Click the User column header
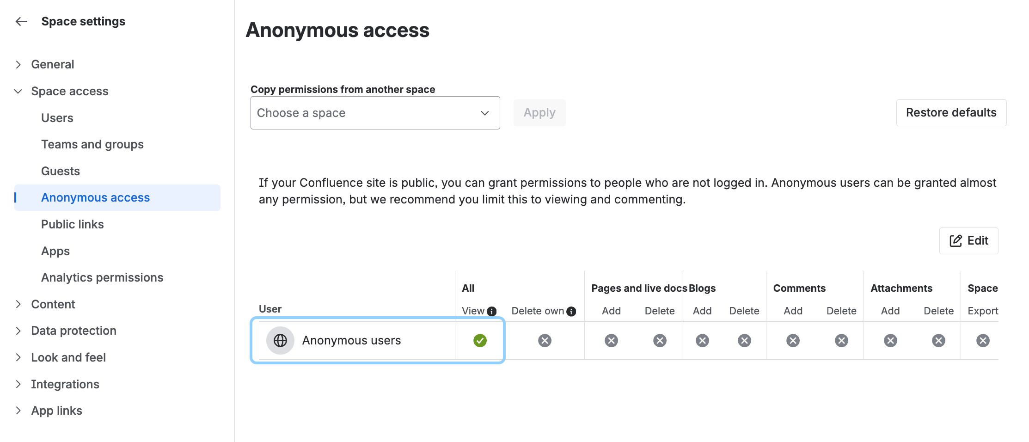 (x=270, y=309)
